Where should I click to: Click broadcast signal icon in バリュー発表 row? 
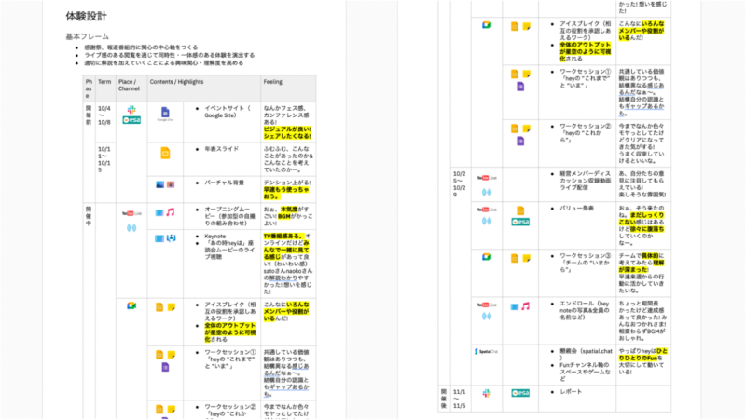point(487,221)
